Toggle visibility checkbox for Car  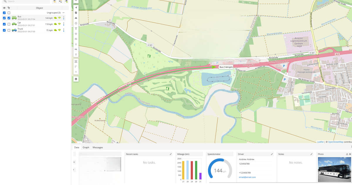[x=4, y=24]
